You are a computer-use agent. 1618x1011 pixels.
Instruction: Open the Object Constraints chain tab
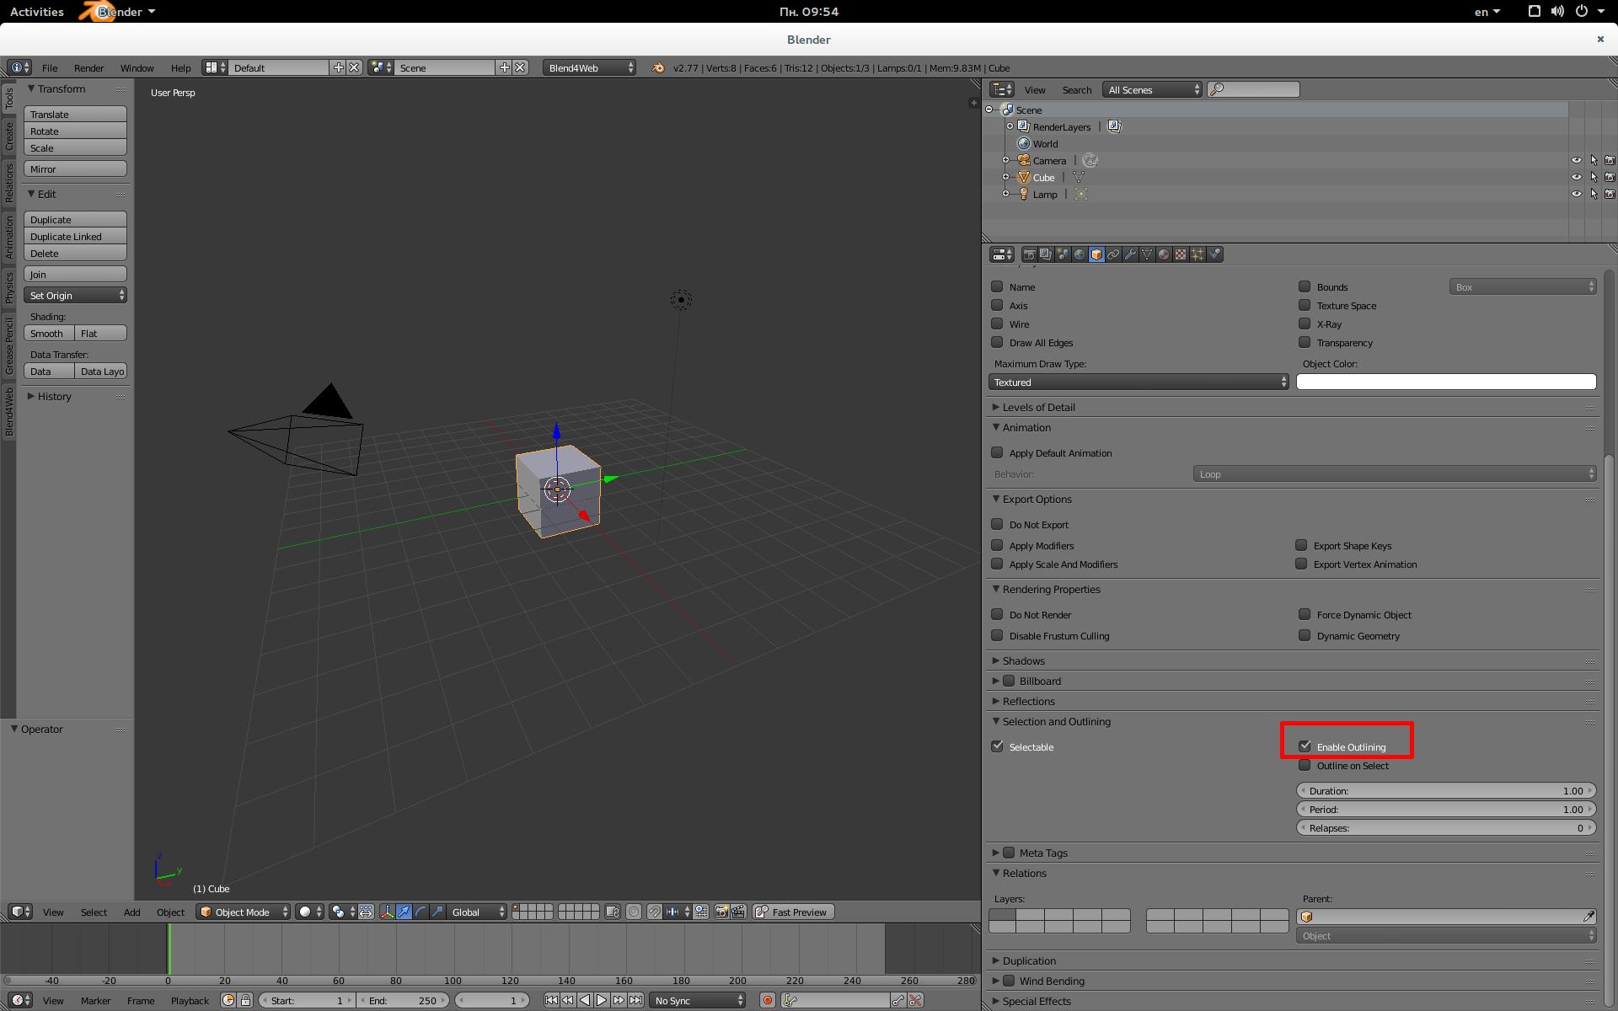[1113, 254]
